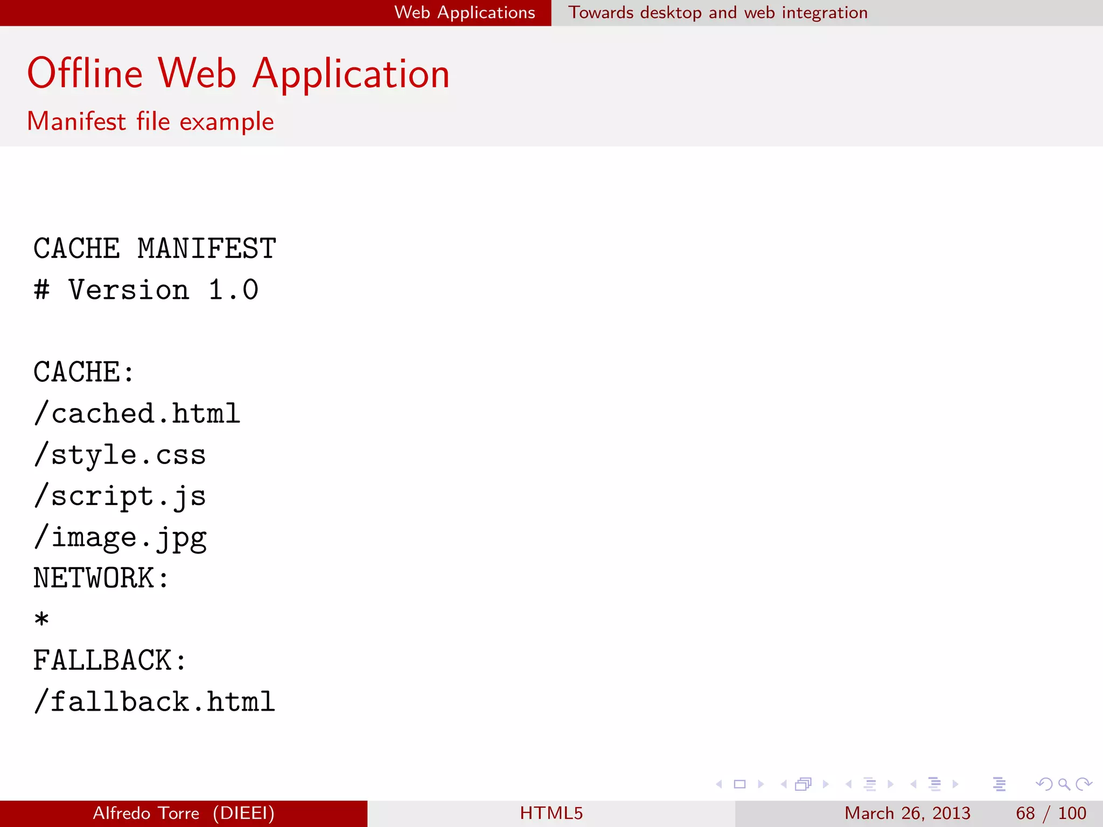This screenshot has height=827, width=1103.
Task: Click the # Version 1.0 line
Action: pos(146,290)
